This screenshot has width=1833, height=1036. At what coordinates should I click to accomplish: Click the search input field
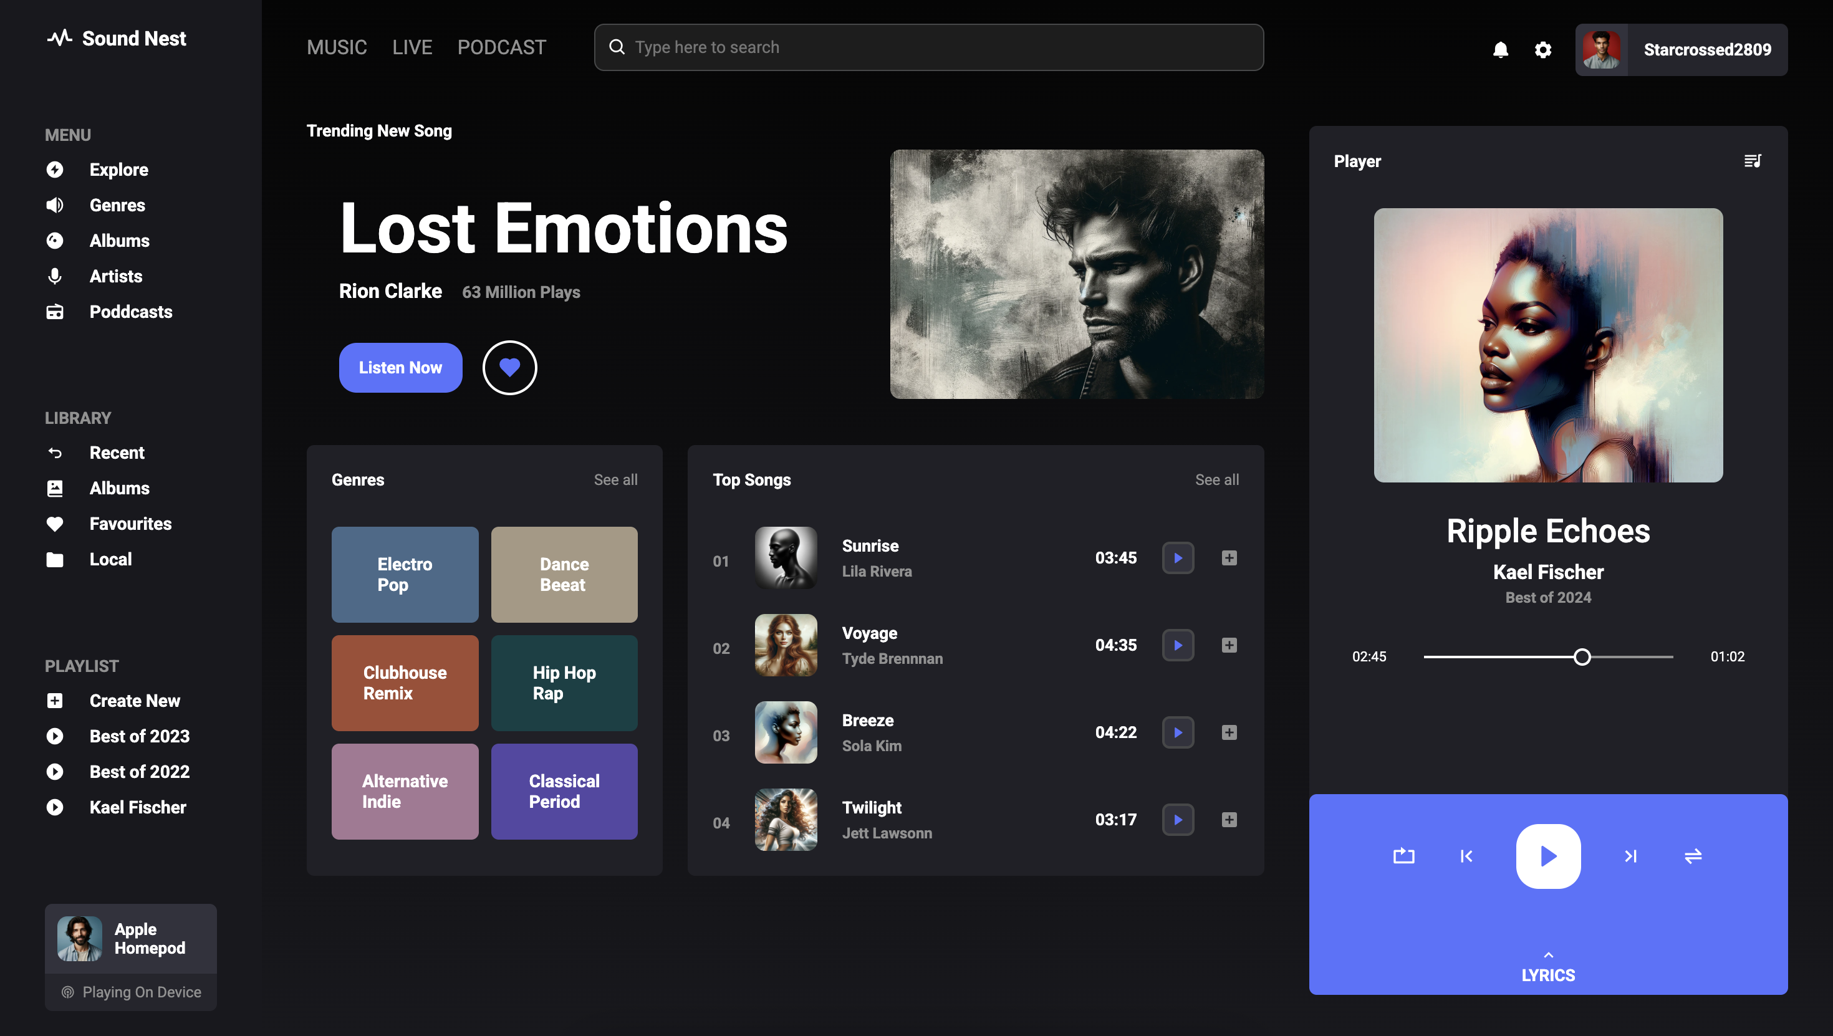[x=940, y=47]
